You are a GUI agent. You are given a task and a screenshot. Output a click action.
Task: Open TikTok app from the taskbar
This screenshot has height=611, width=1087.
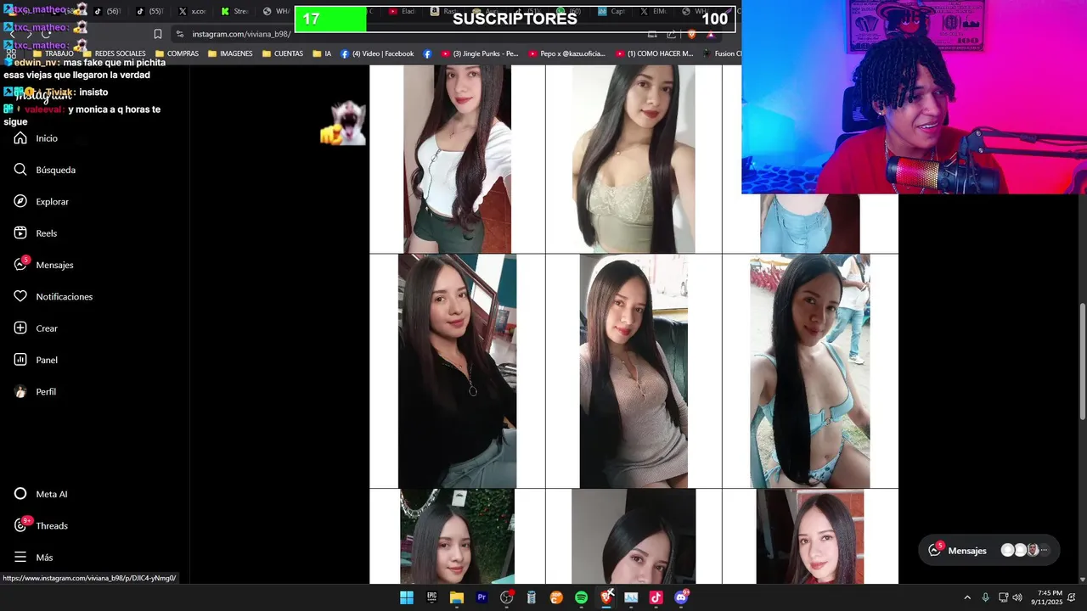tap(656, 597)
